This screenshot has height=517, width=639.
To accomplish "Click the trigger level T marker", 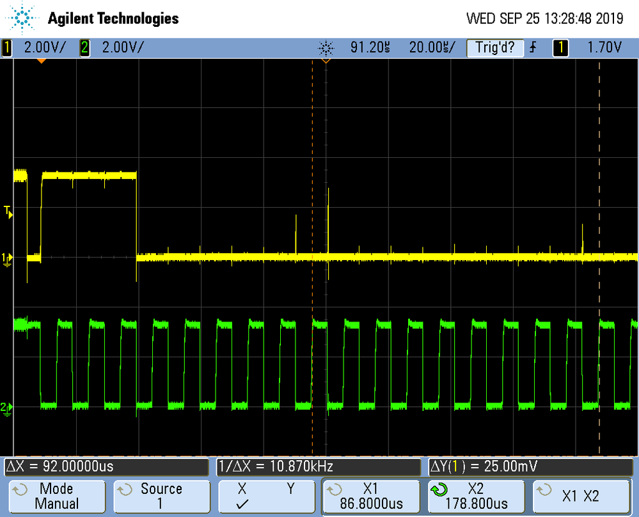I will (8, 212).
